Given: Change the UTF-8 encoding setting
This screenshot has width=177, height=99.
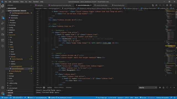Looking at the screenshot, I should 127,98.
